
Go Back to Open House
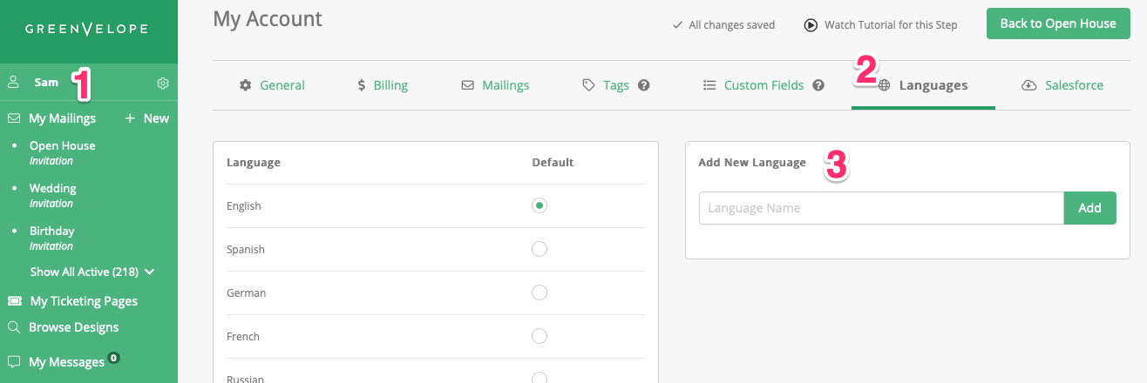point(1058,24)
